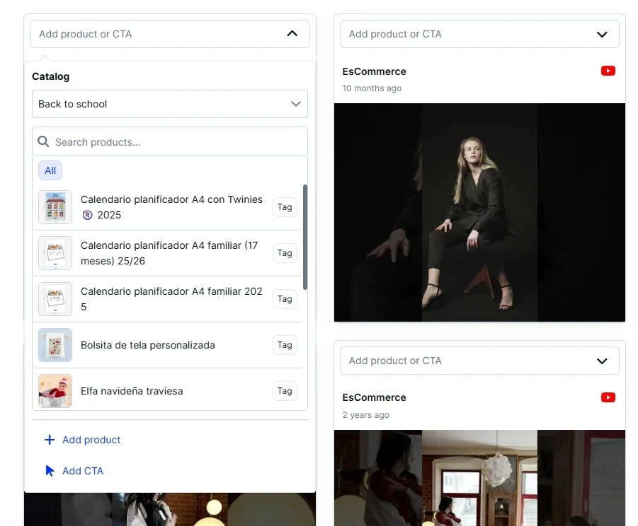
Task: Click the registered trademark symbol before 2025
Action: coord(87,215)
